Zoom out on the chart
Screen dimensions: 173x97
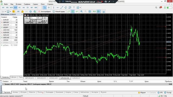85,12
